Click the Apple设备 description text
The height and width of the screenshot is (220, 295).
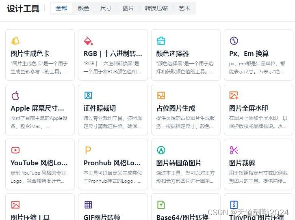39,122
